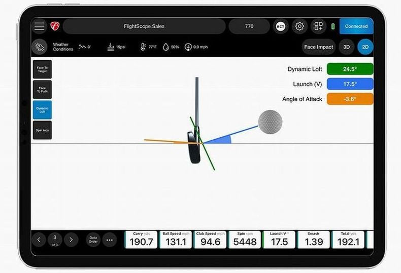
Task: Click the Connected button
Action: coord(356,26)
